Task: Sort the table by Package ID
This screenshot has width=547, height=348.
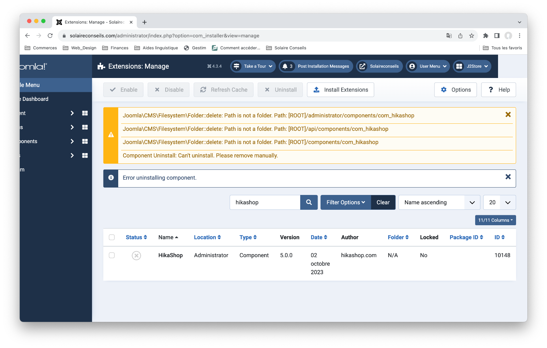Action: 466,237
